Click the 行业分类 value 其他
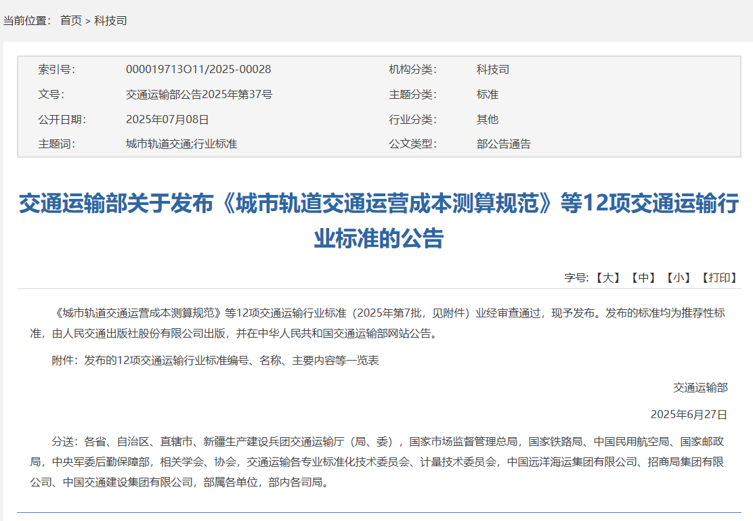The height and width of the screenshot is (521, 753). point(488,120)
